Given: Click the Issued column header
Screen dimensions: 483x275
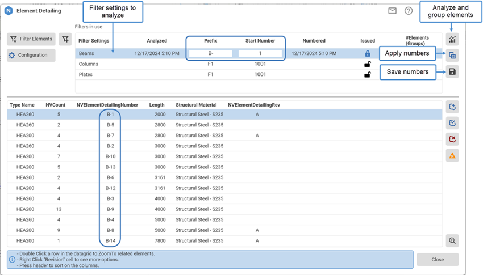Looking at the screenshot, I should [368, 41].
